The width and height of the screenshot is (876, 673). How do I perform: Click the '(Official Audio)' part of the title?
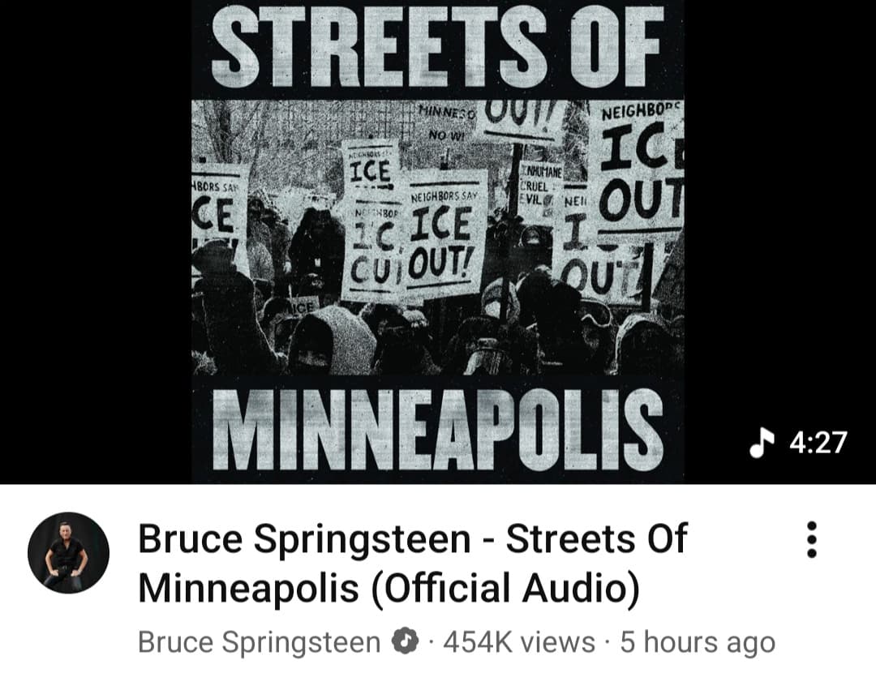(505, 588)
